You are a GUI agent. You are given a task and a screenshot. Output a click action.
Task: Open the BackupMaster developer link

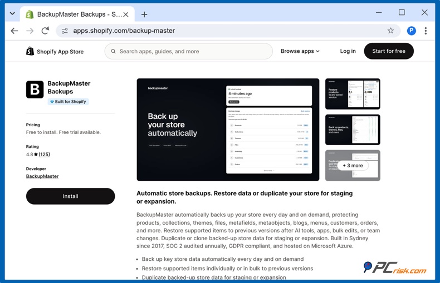[x=42, y=176]
